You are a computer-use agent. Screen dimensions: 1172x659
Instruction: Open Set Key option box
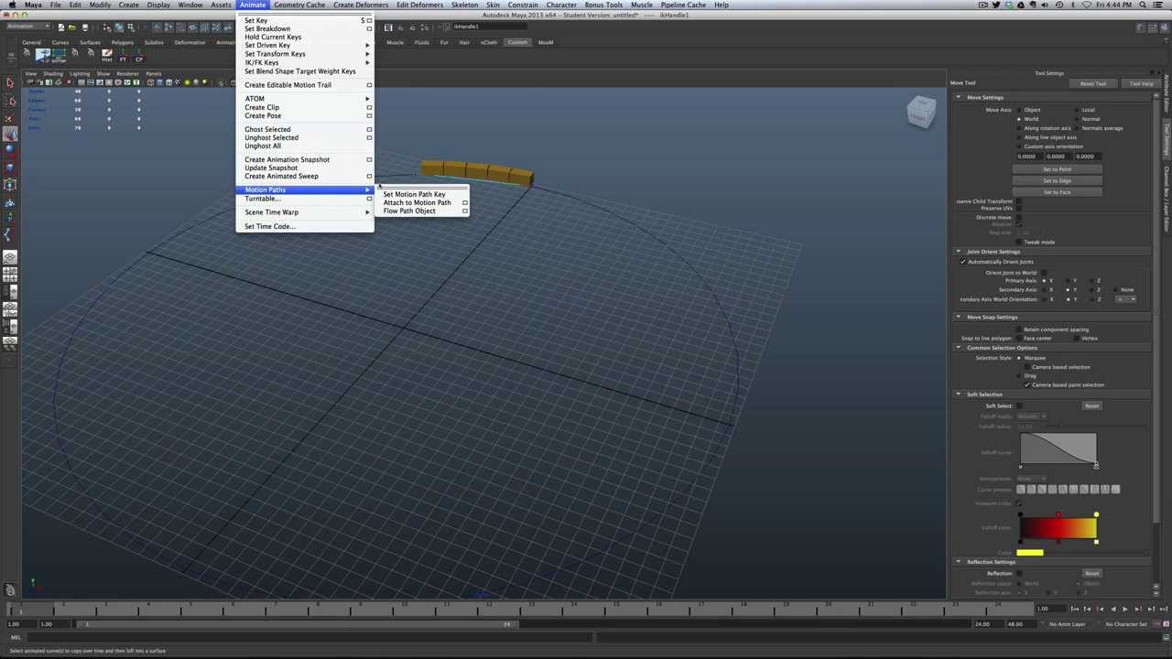coord(369,20)
